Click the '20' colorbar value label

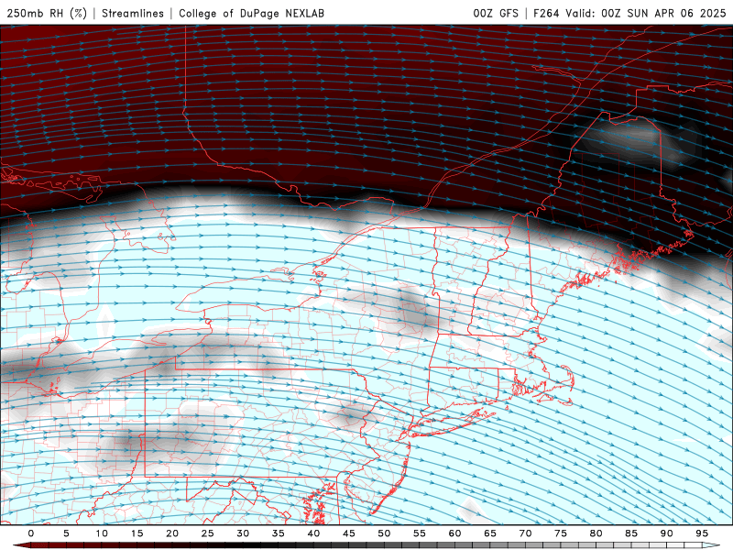172,533
